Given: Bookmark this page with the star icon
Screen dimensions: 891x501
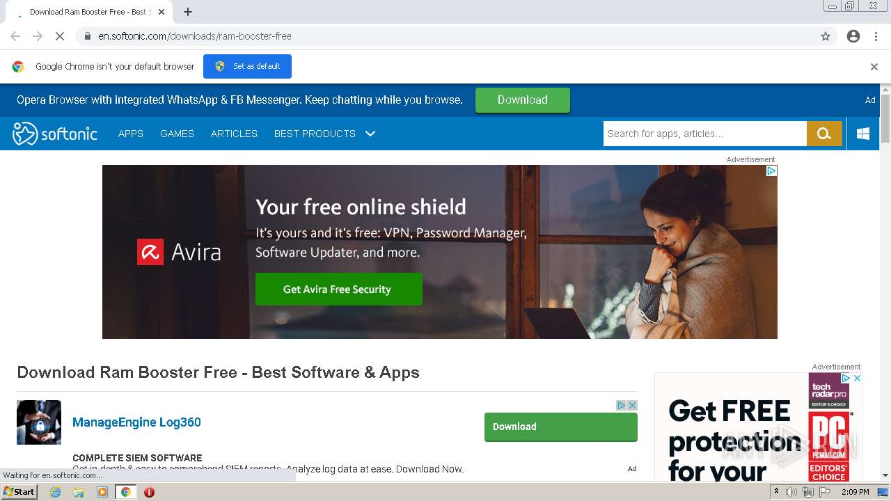Looking at the screenshot, I should tap(826, 36).
